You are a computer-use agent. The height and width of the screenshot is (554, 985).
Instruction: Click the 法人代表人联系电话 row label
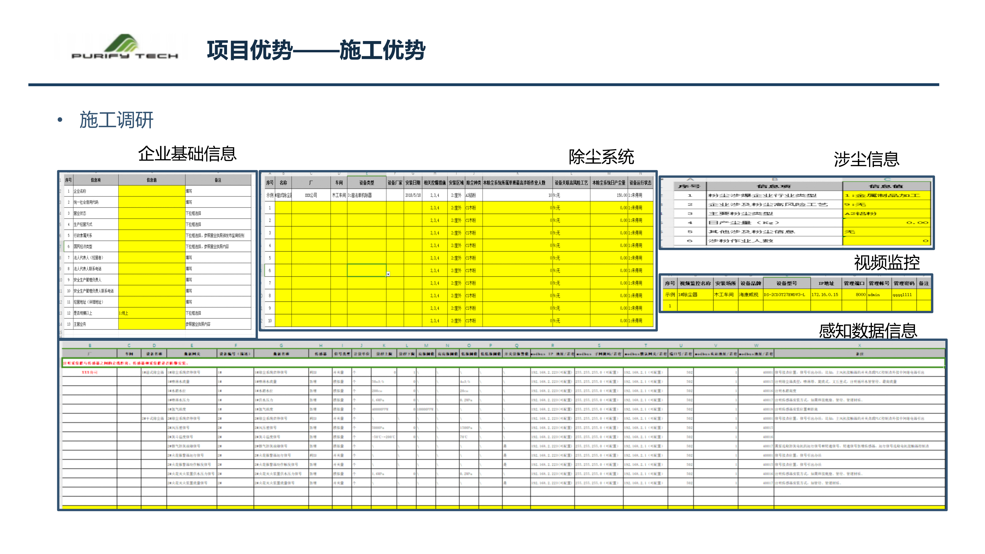pos(87,269)
